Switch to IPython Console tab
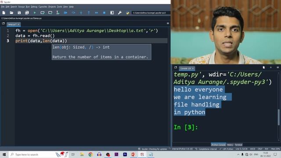 [218, 145]
